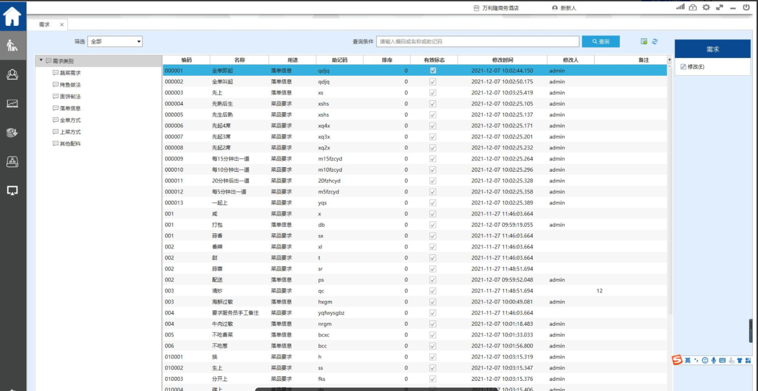Click the lock screen icon
This screenshot has width=758, height=391.
pyautogui.click(x=693, y=7)
